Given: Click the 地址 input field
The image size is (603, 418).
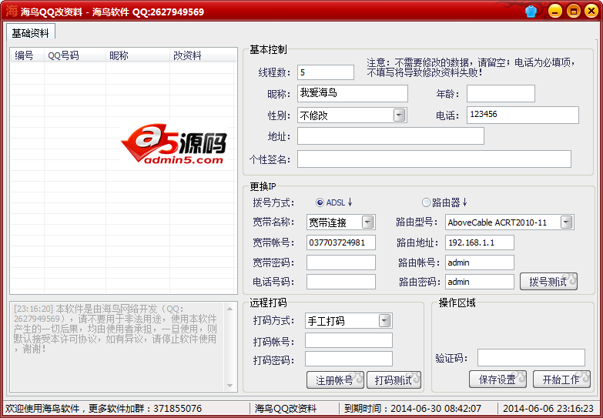Looking at the screenshot, I should [x=390, y=136].
